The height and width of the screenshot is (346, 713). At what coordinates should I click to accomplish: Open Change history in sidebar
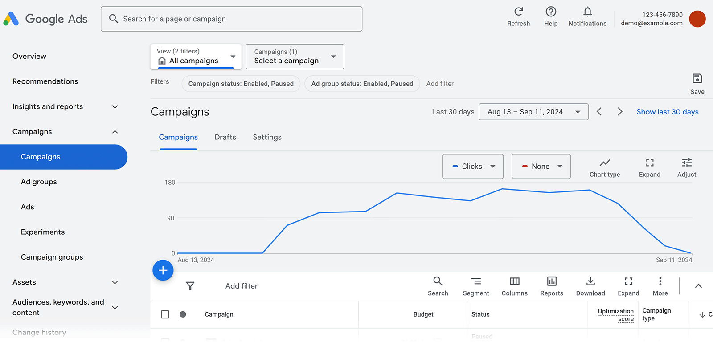pyautogui.click(x=39, y=332)
